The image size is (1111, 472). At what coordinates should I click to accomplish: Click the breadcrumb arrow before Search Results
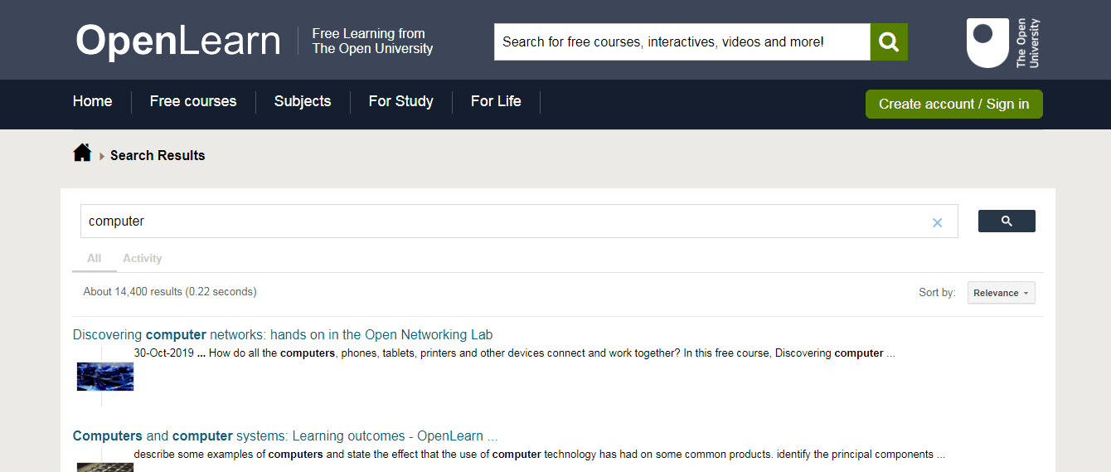click(x=102, y=156)
